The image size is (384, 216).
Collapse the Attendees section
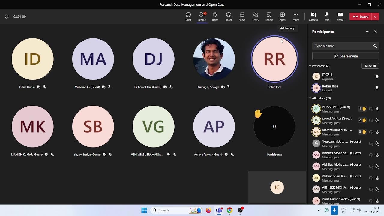[x=310, y=98]
